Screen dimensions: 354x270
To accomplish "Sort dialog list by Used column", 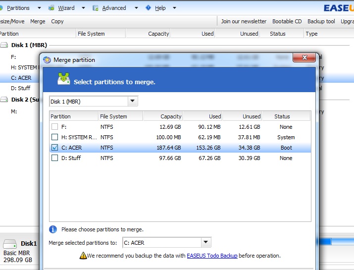I will [202, 116].
